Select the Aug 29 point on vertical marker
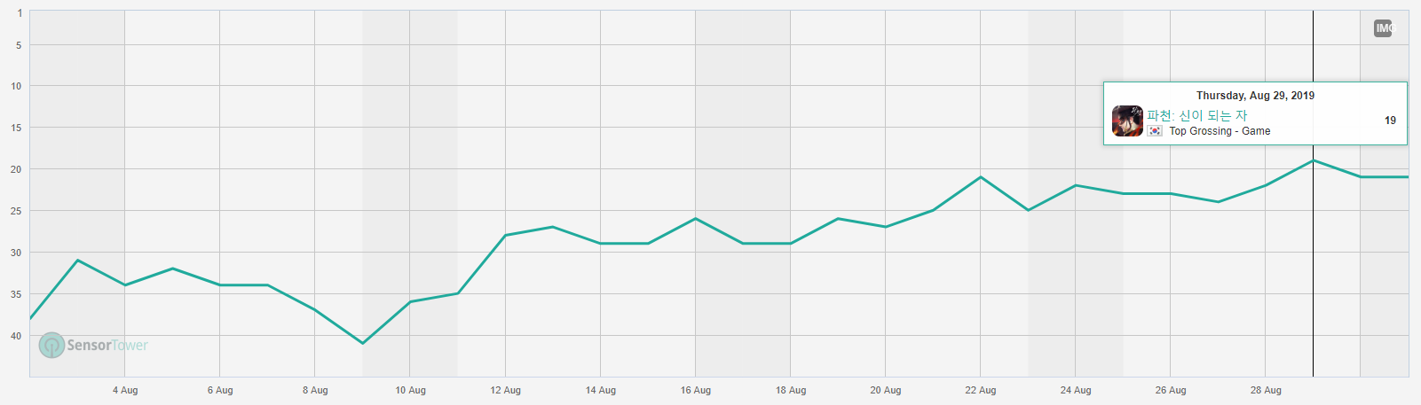 pos(1313,160)
